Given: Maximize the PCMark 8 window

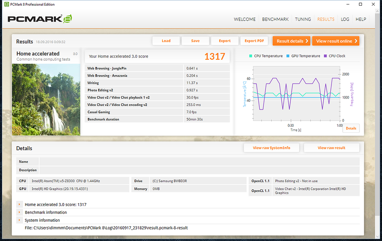Looking at the screenshot, I should (x=361, y=4).
